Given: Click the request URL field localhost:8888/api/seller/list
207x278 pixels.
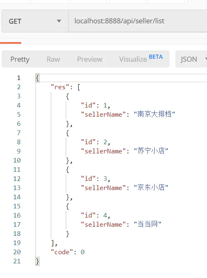Looking at the screenshot, I should click(138, 21).
